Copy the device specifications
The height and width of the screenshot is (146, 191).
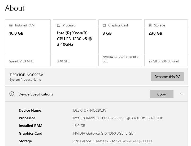point(161,94)
